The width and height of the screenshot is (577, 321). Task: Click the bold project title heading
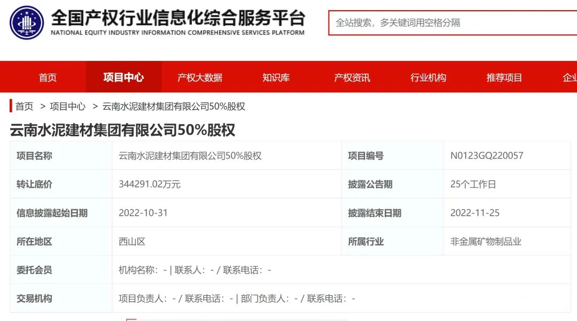[x=122, y=130]
